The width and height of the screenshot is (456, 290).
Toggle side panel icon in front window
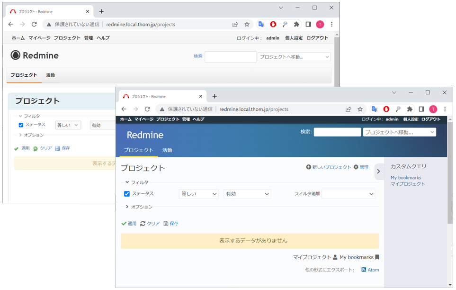421,109
